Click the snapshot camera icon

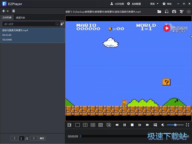pos(174,12)
